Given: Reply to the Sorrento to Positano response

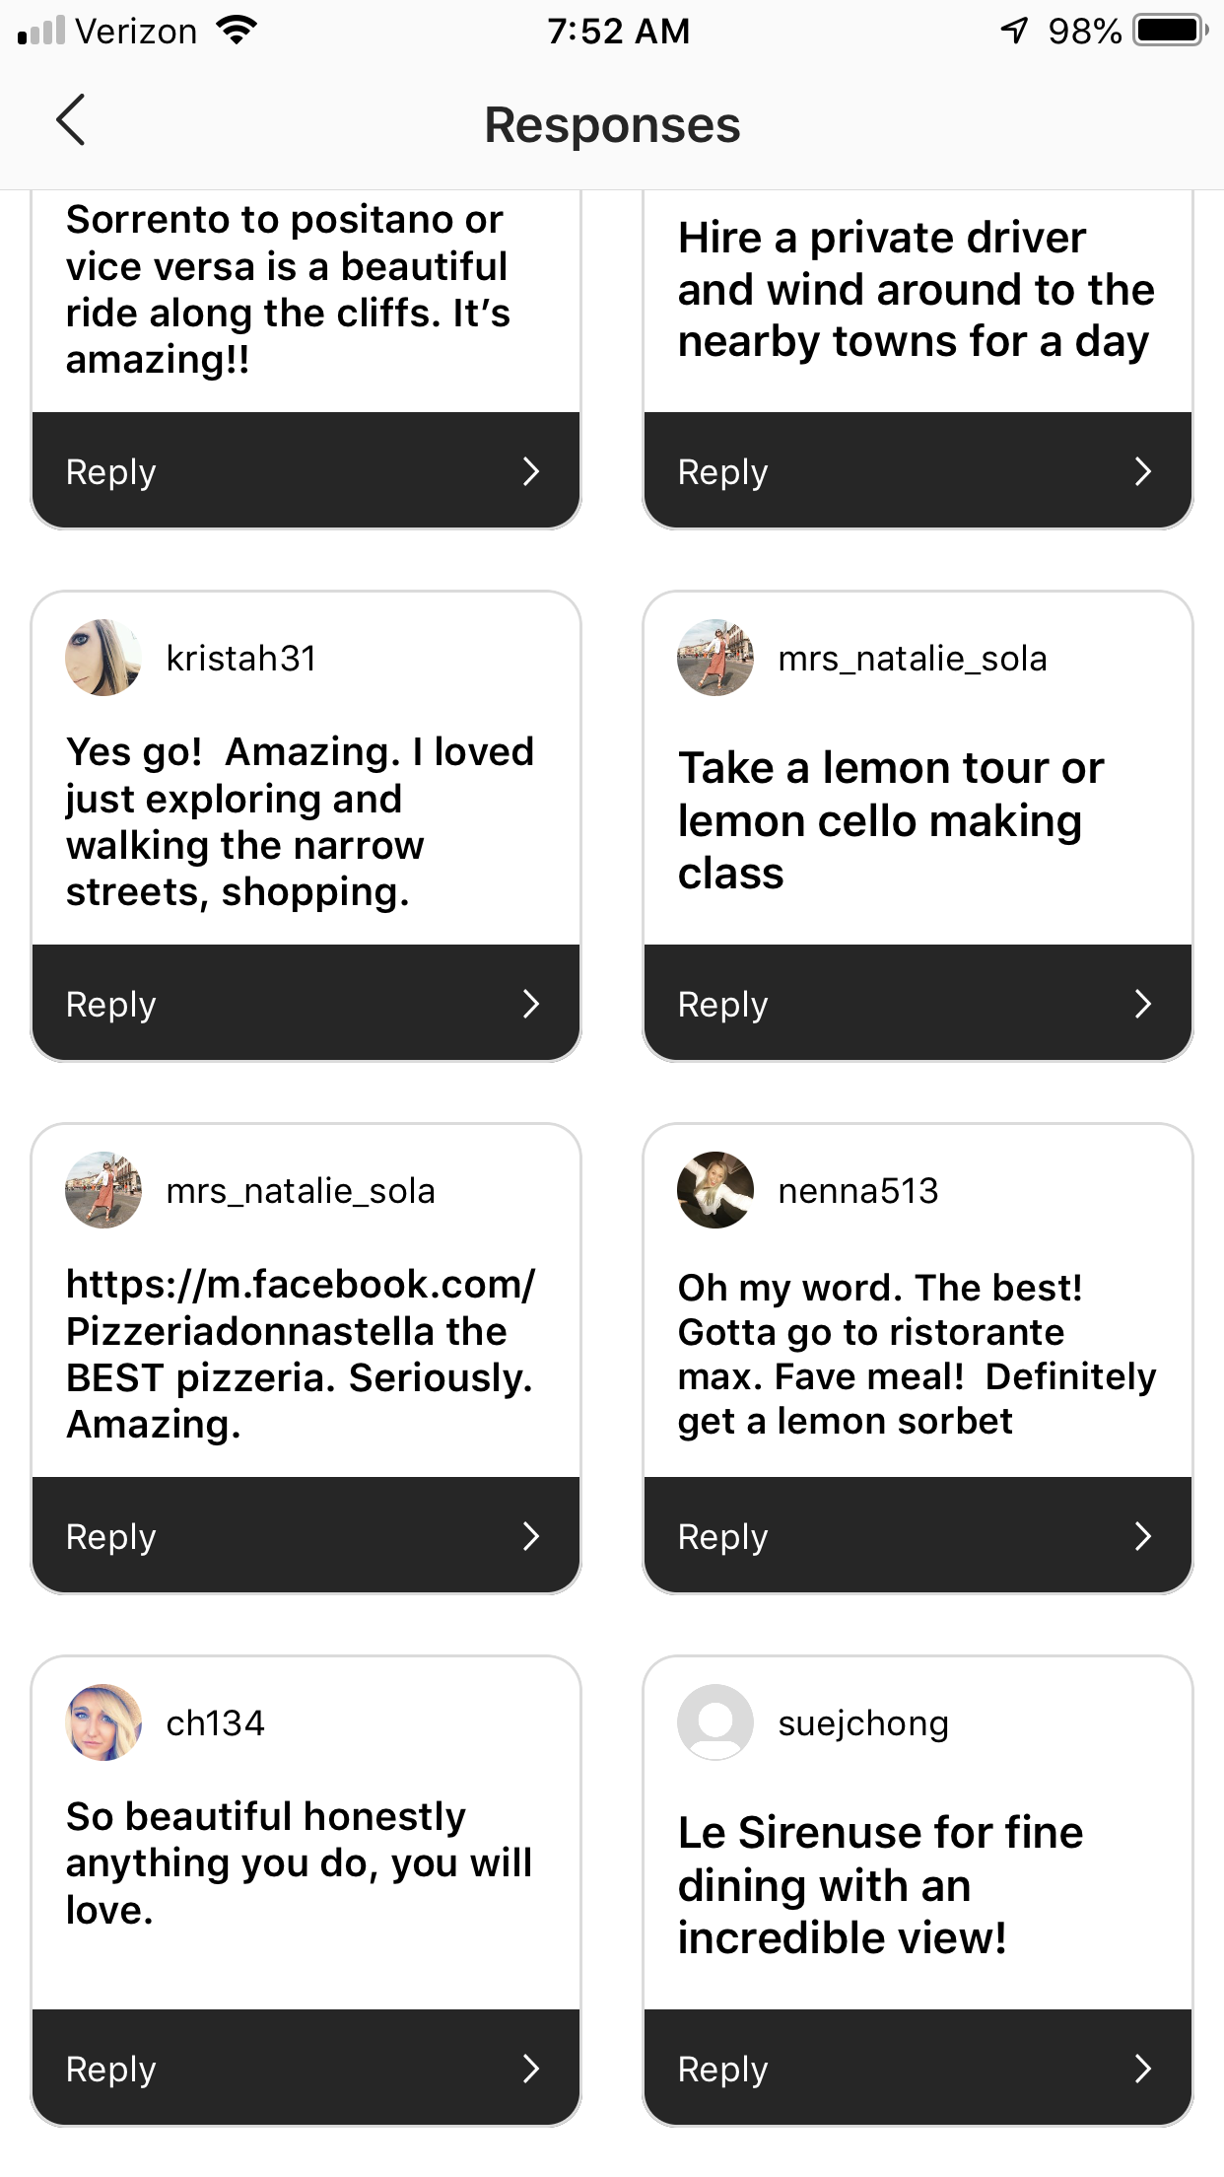Looking at the screenshot, I should point(306,471).
